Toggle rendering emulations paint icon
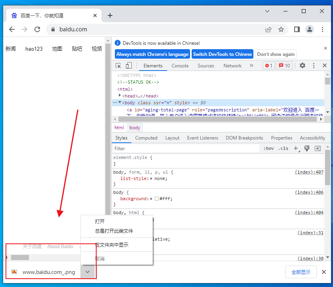The width and height of the screenshot is (333, 287). pos(307,148)
